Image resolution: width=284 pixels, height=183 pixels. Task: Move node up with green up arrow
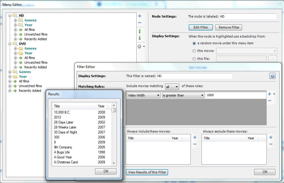140,31
